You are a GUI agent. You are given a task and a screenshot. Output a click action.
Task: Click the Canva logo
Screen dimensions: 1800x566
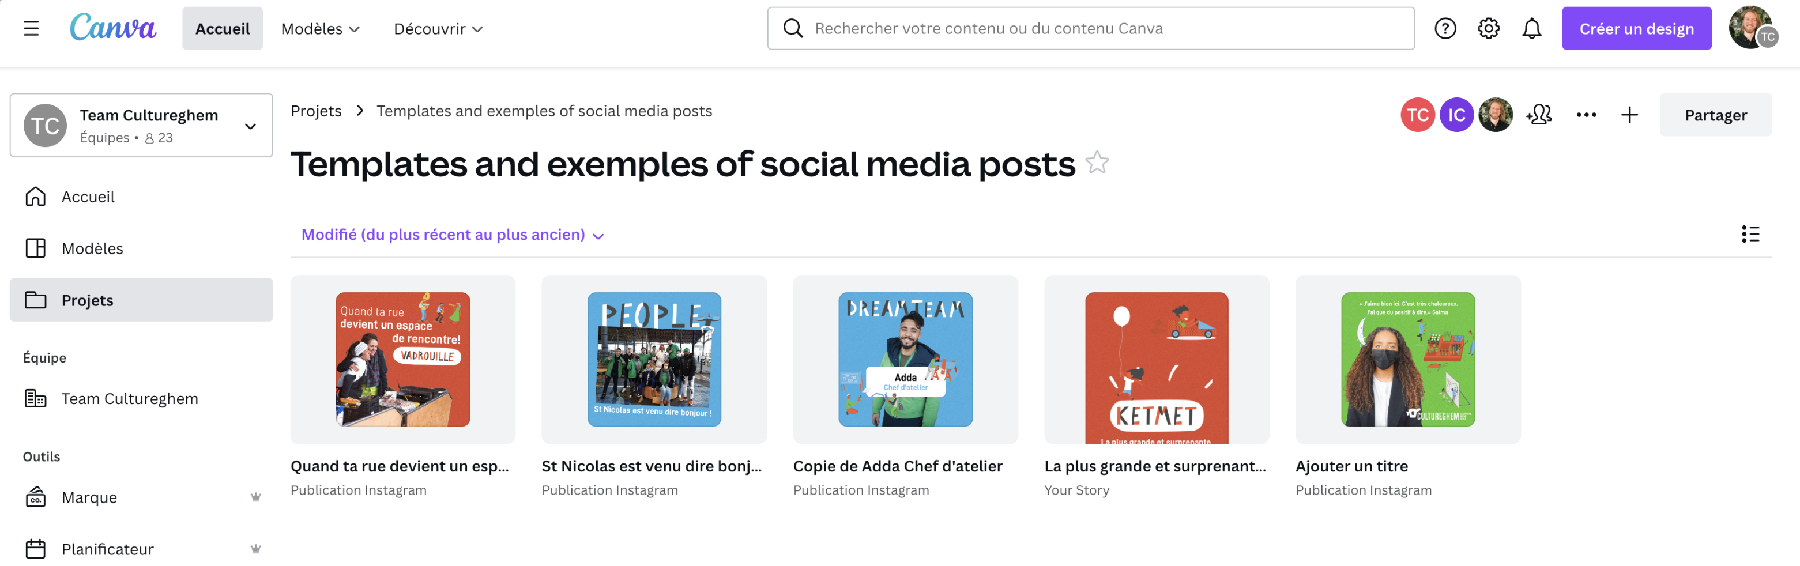pyautogui.click(x=113, y=29)
